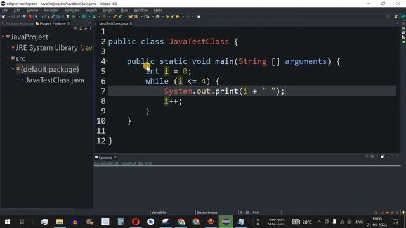Click the Smart Insert status entry

(207, 213)
